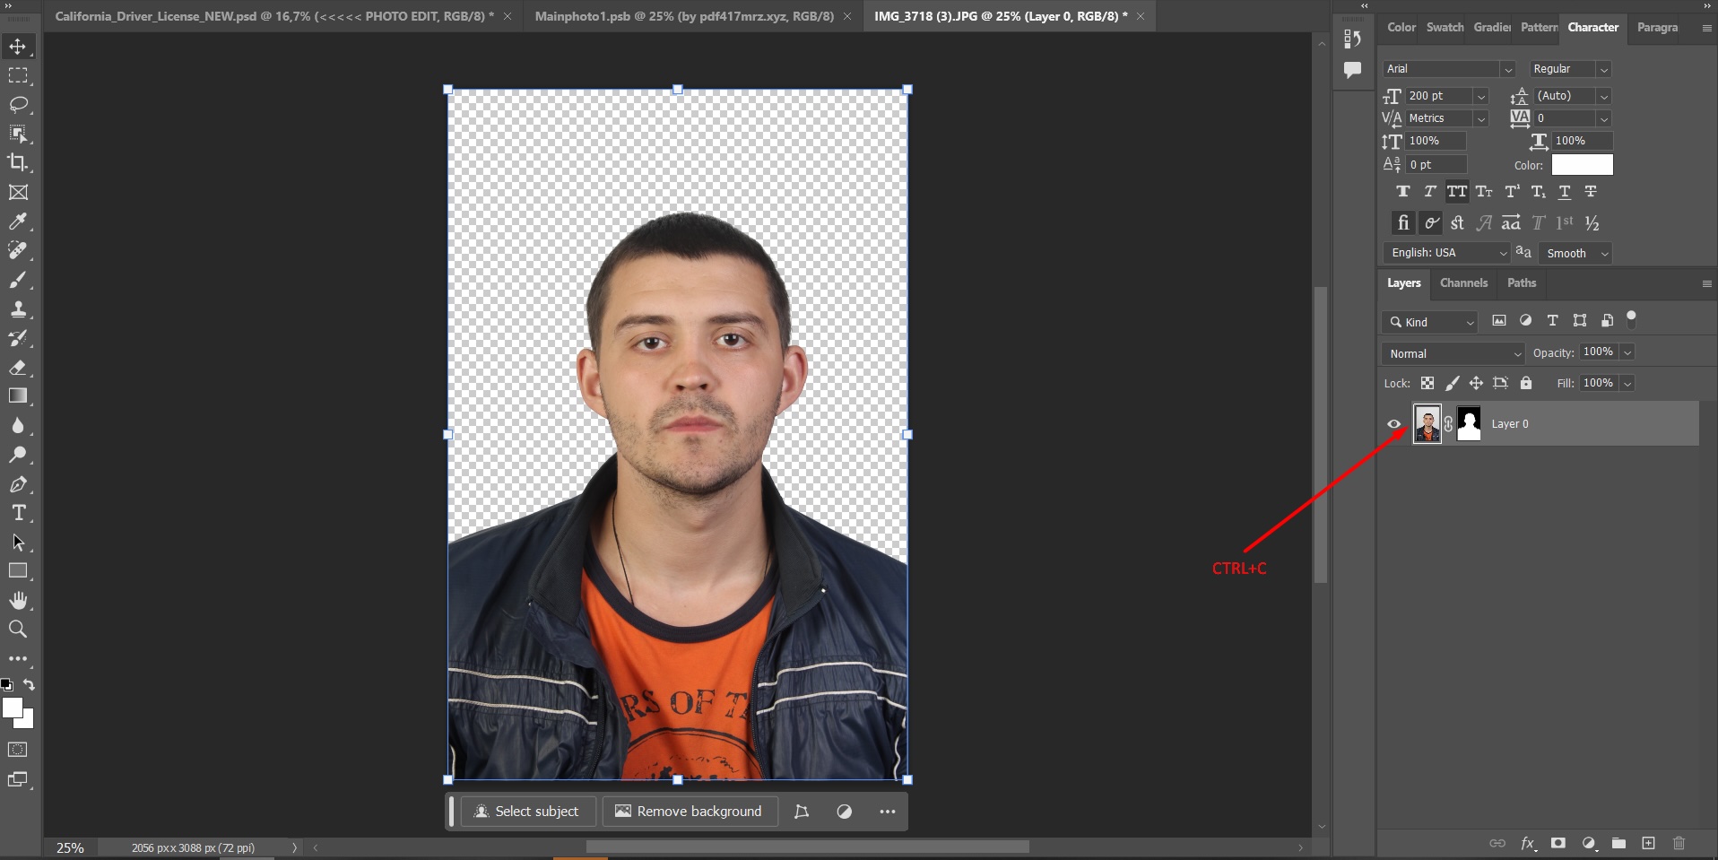
Task: Activate the Eyedropper tool
Action: pyautogui.click(x=18, y=222)
